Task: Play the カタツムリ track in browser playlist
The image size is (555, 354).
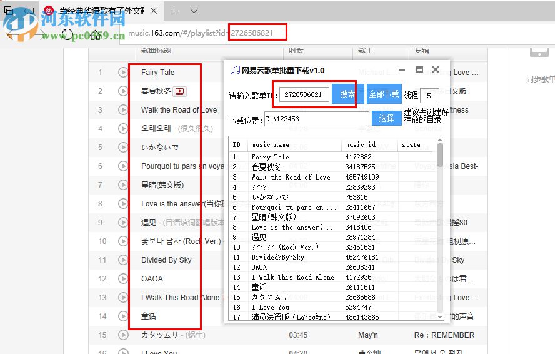Action: click(123, 335)
